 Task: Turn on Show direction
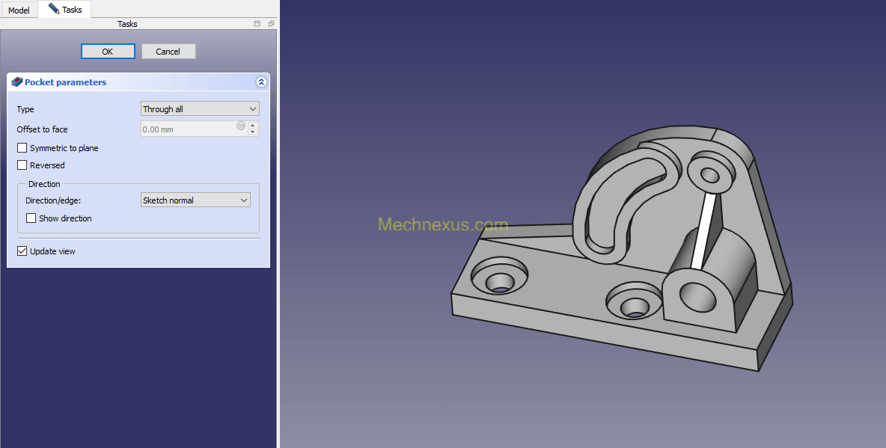(31, 218)
